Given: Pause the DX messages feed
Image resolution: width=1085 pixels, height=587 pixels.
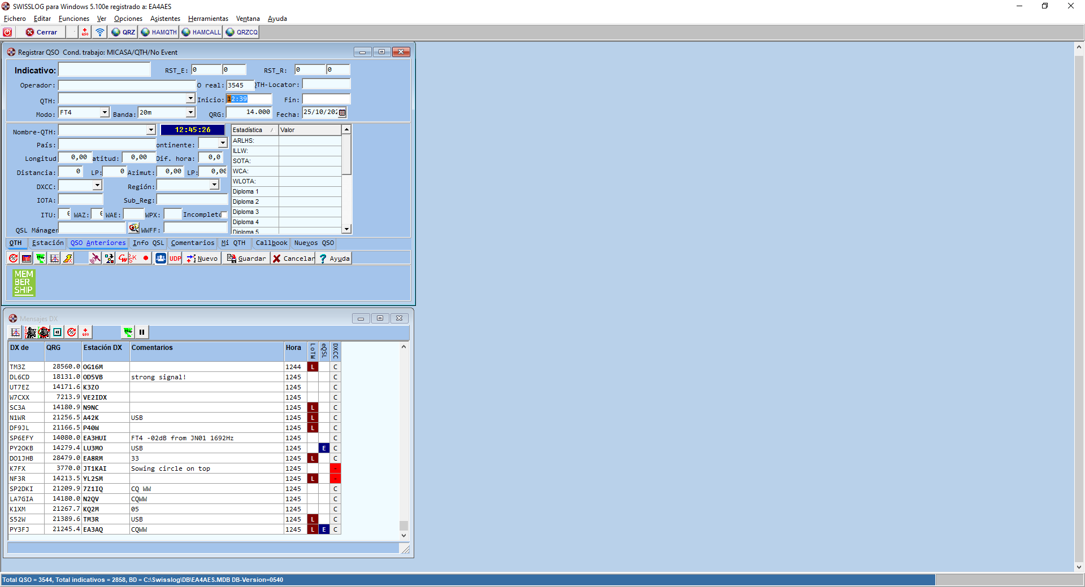Looking at the screenshot, I should tap(142, 332).
